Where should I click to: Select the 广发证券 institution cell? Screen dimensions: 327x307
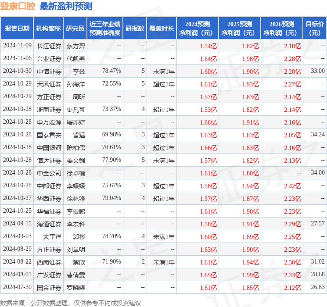click(x=49, y=275)
